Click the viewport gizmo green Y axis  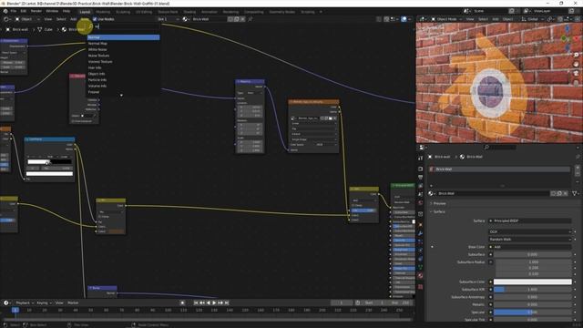(564, 38)
